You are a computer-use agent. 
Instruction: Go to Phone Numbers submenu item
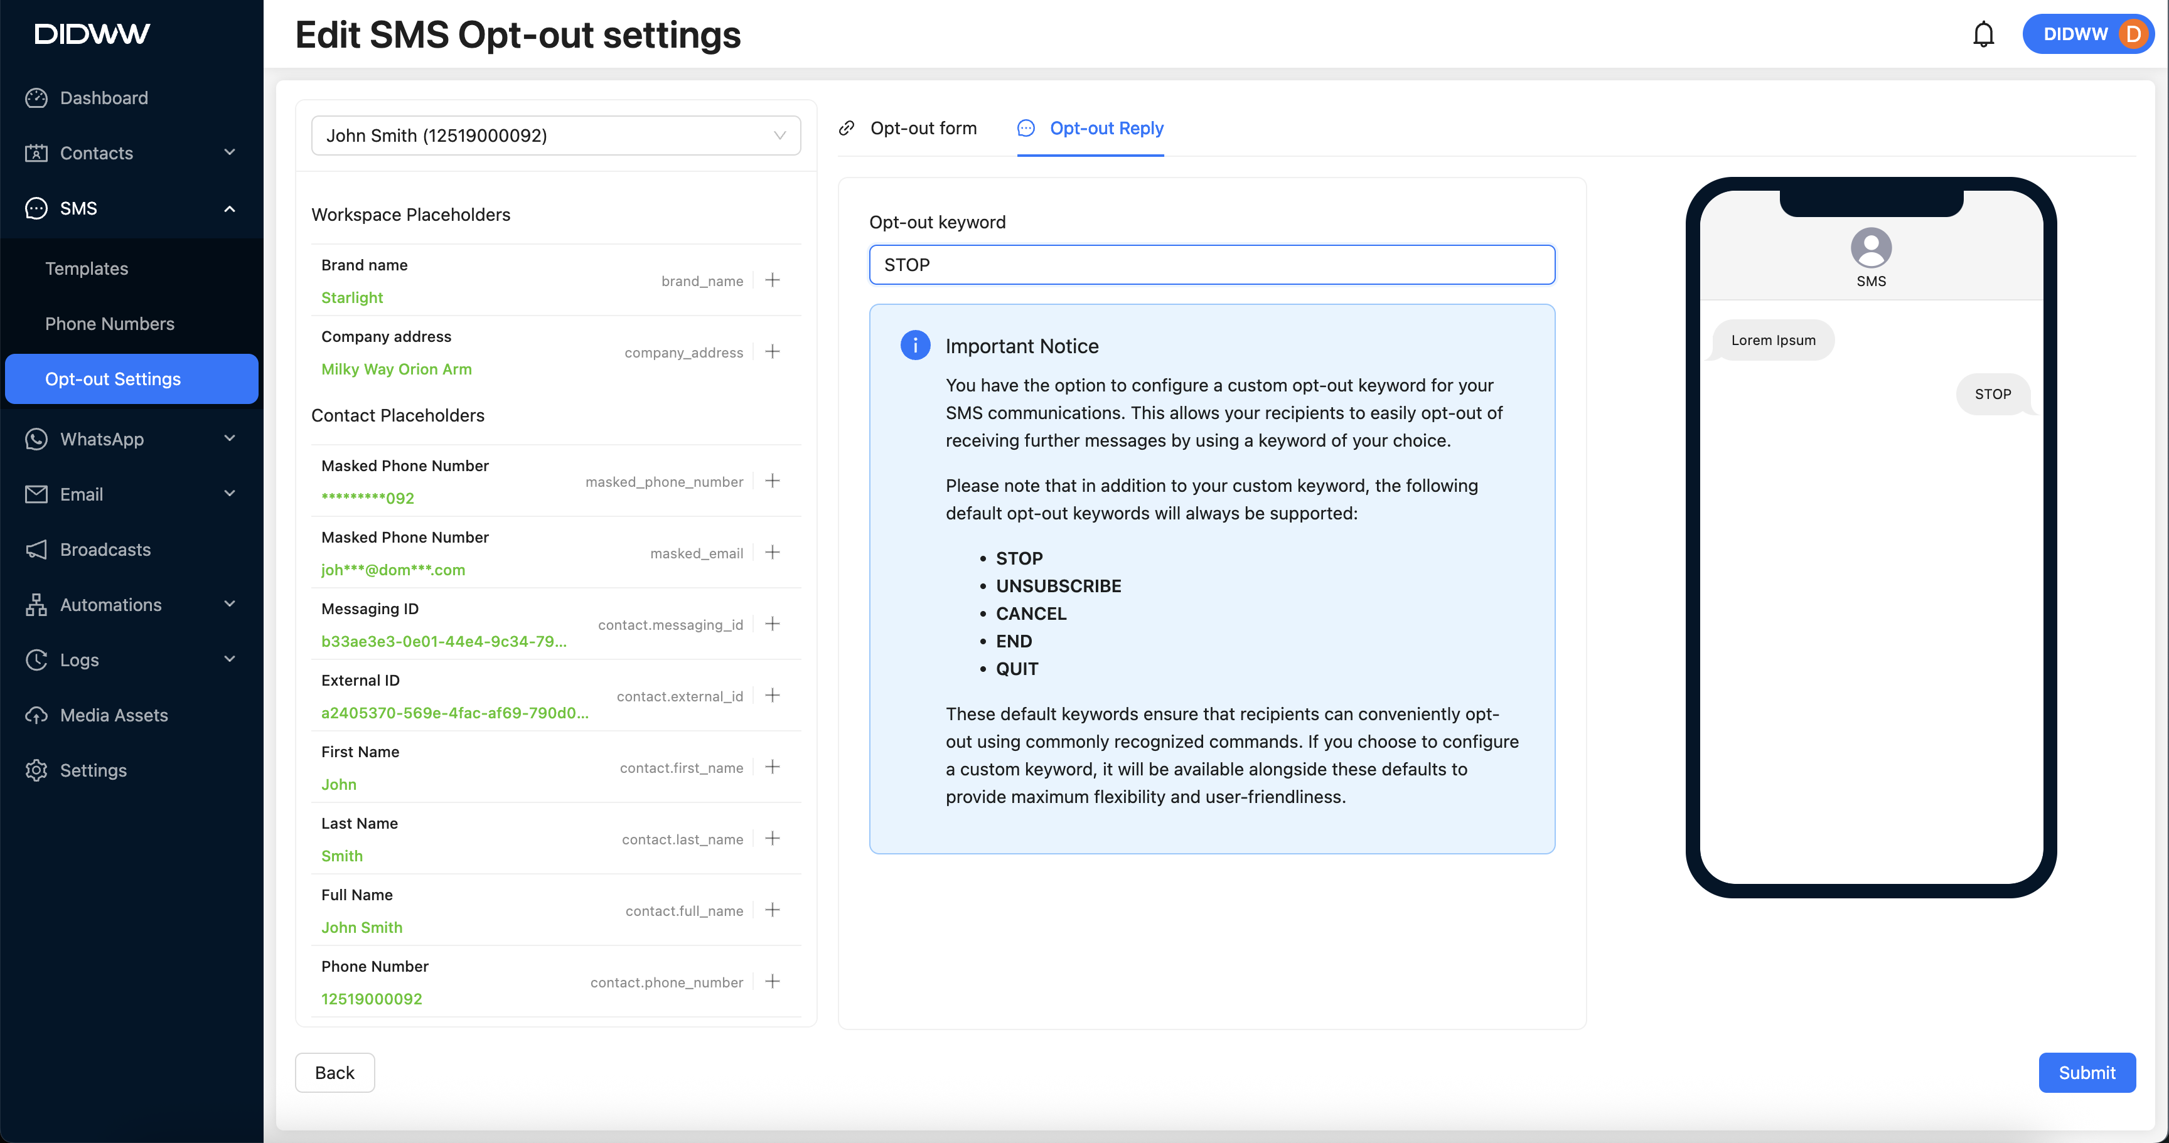tap(109, 324)
